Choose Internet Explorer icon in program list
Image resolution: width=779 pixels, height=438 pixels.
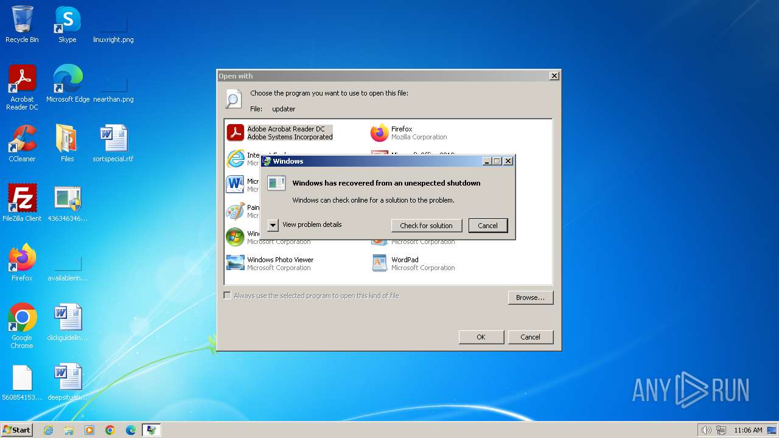pyautogui.click(x=235, y=159)
